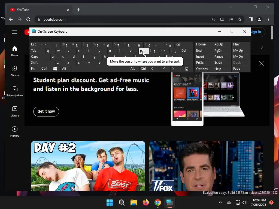Screen dimensions: 279x209
Task: Click down arrow key on On-Screen Keyboard
Action: [163, 69]
